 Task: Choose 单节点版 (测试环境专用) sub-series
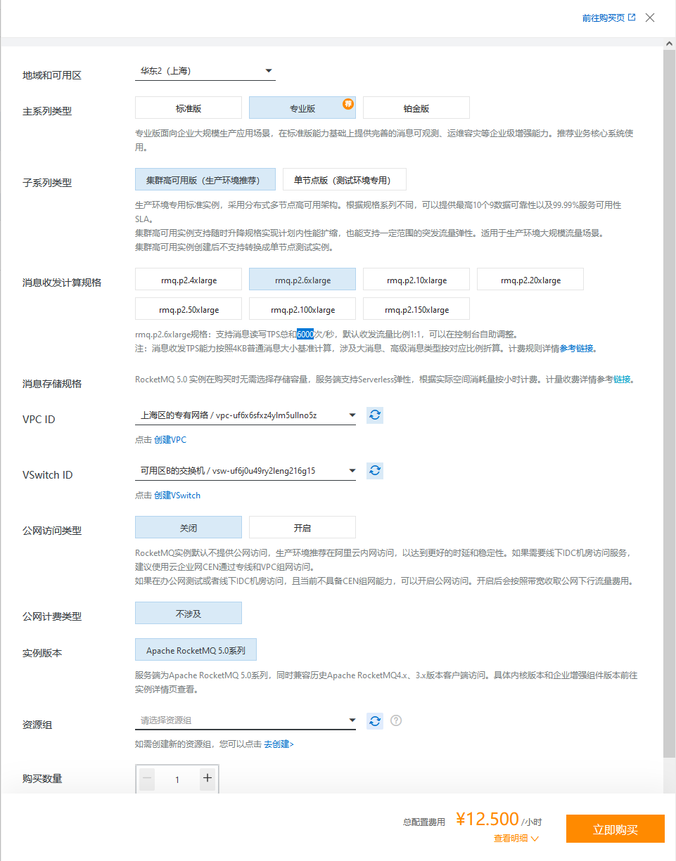tap(345, 179)
